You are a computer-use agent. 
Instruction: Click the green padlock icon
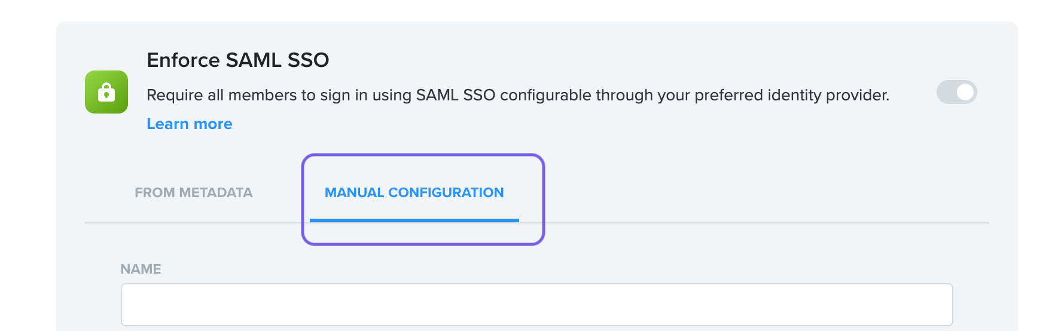(106, 92)
